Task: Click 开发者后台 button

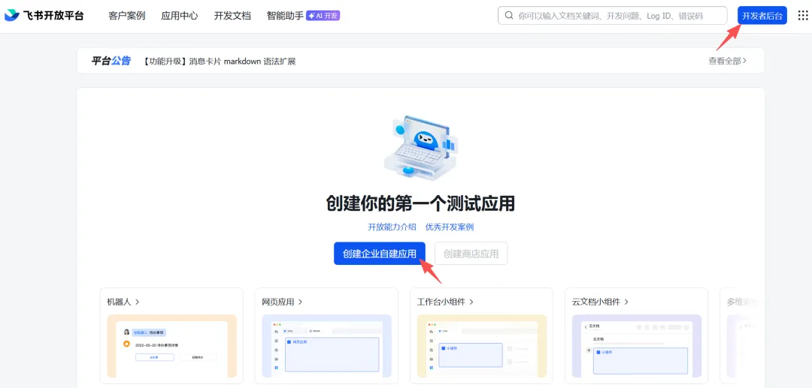Action: point(762,16)
